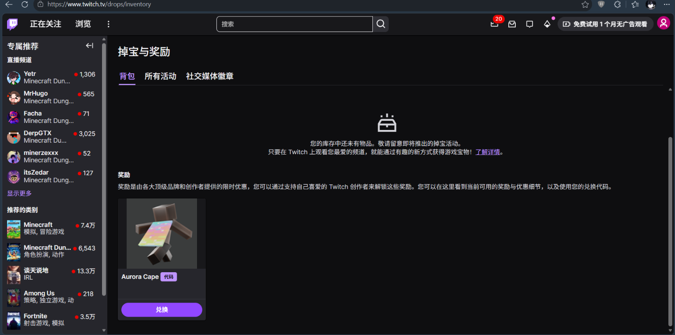Click the shield extension icon in the browser toolbar
The image size is (675, 335).
[x=601, y=4]
